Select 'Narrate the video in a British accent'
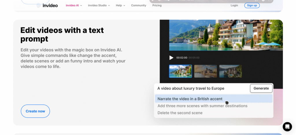The image size is (296, 135). (214, 99)
